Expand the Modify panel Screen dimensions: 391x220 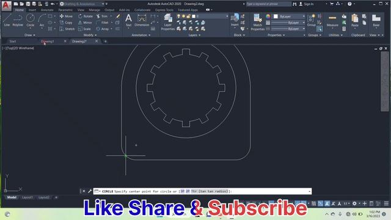[90, 35]
